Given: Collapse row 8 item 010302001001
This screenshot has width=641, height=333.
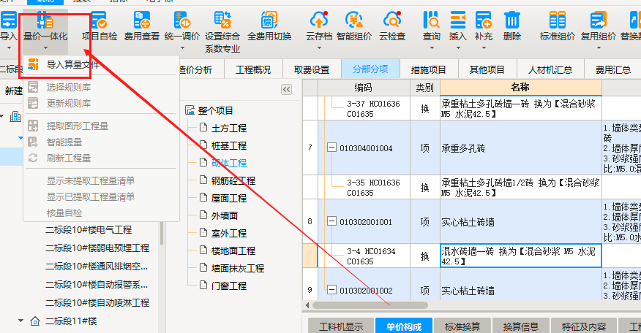Looking at the screenshot, I should (x=331, y=221).
